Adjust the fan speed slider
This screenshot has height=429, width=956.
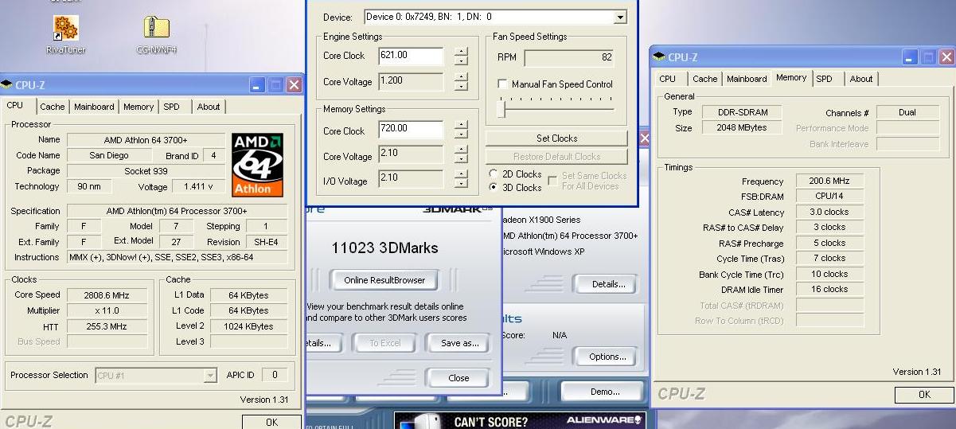(501, 109)
